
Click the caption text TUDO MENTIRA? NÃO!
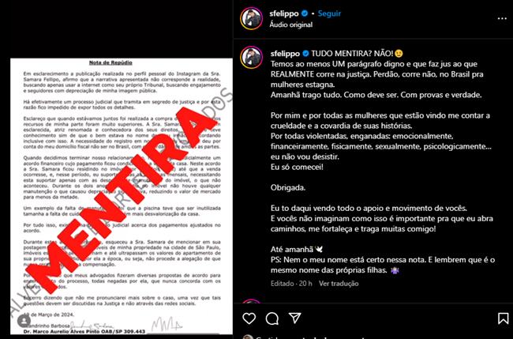click(352, 54)
